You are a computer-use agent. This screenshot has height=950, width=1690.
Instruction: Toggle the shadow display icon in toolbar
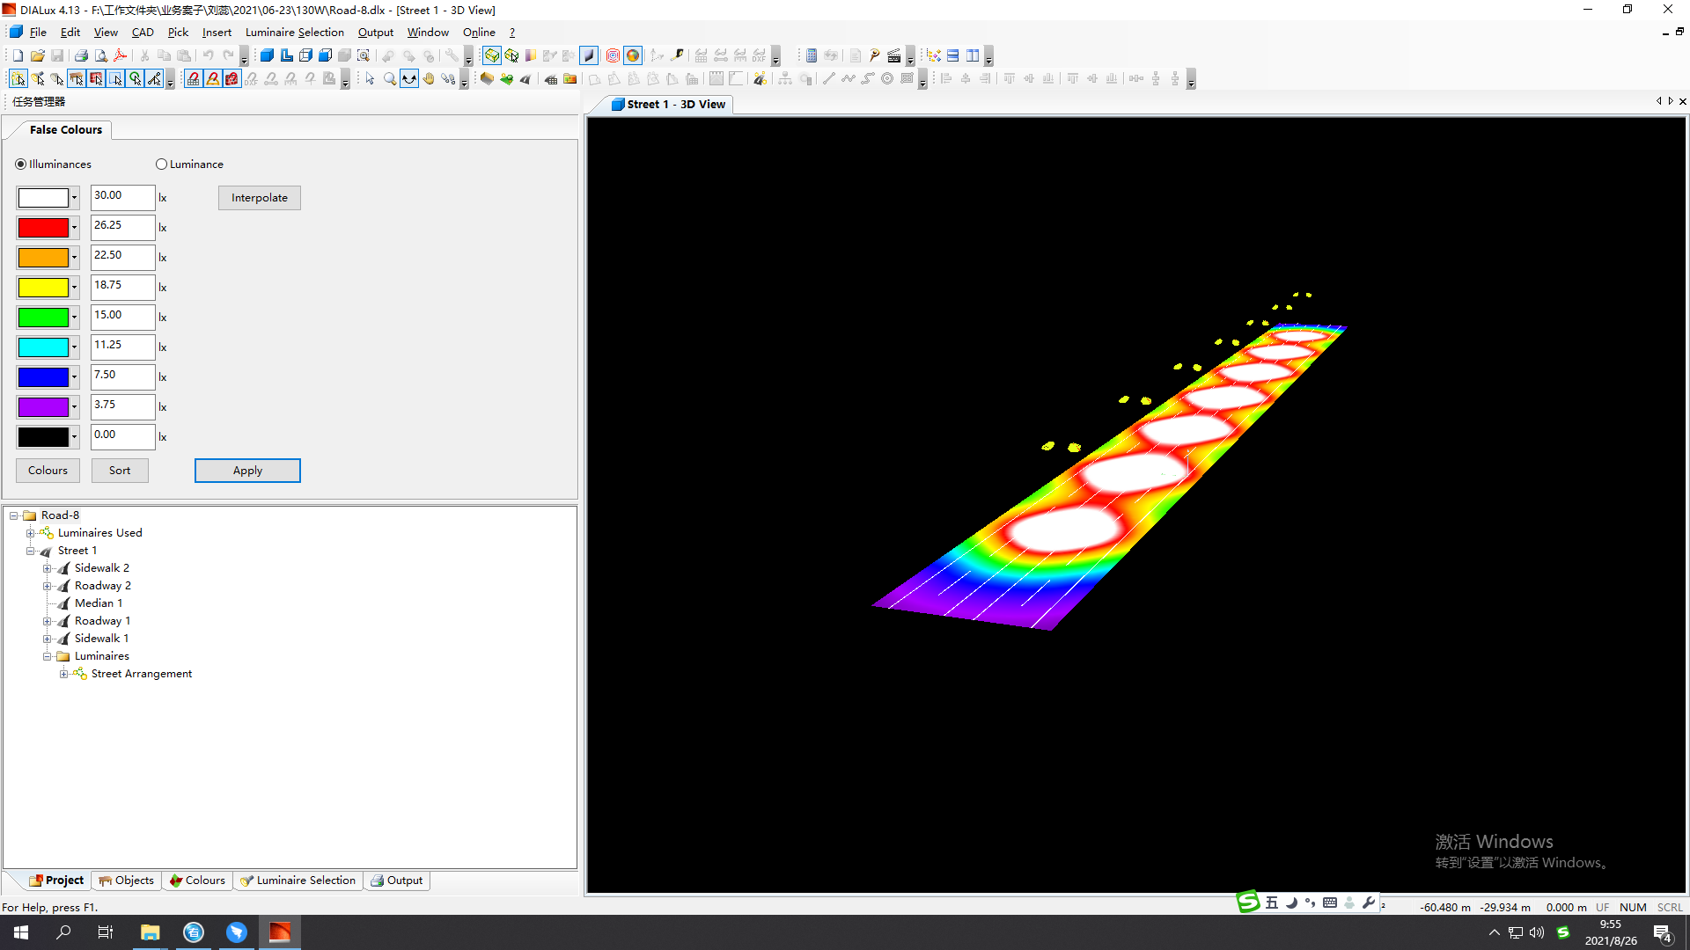pyautogui.click(x=589, y=55)
